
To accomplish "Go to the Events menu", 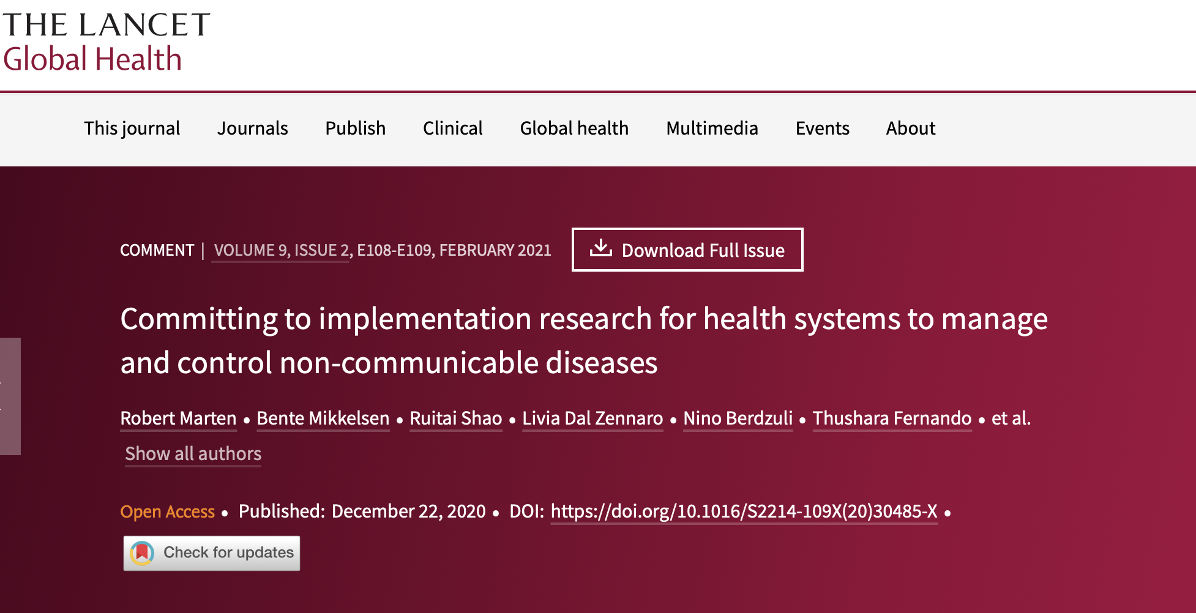I will click(x=822, y=128).
